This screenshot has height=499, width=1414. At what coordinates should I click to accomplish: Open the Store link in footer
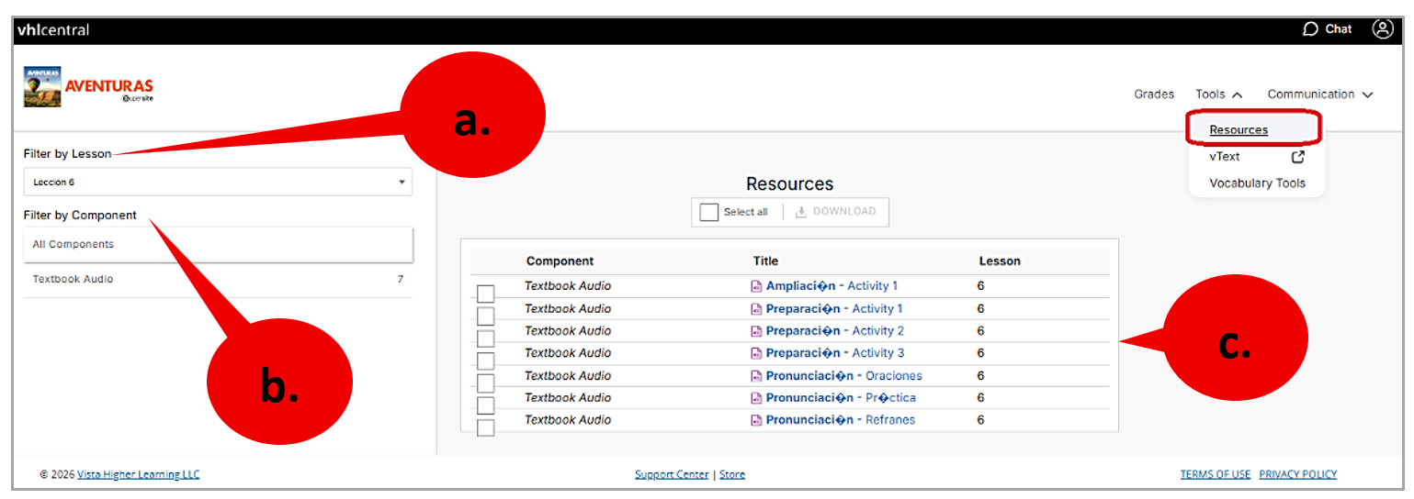[x=732, y=475]
